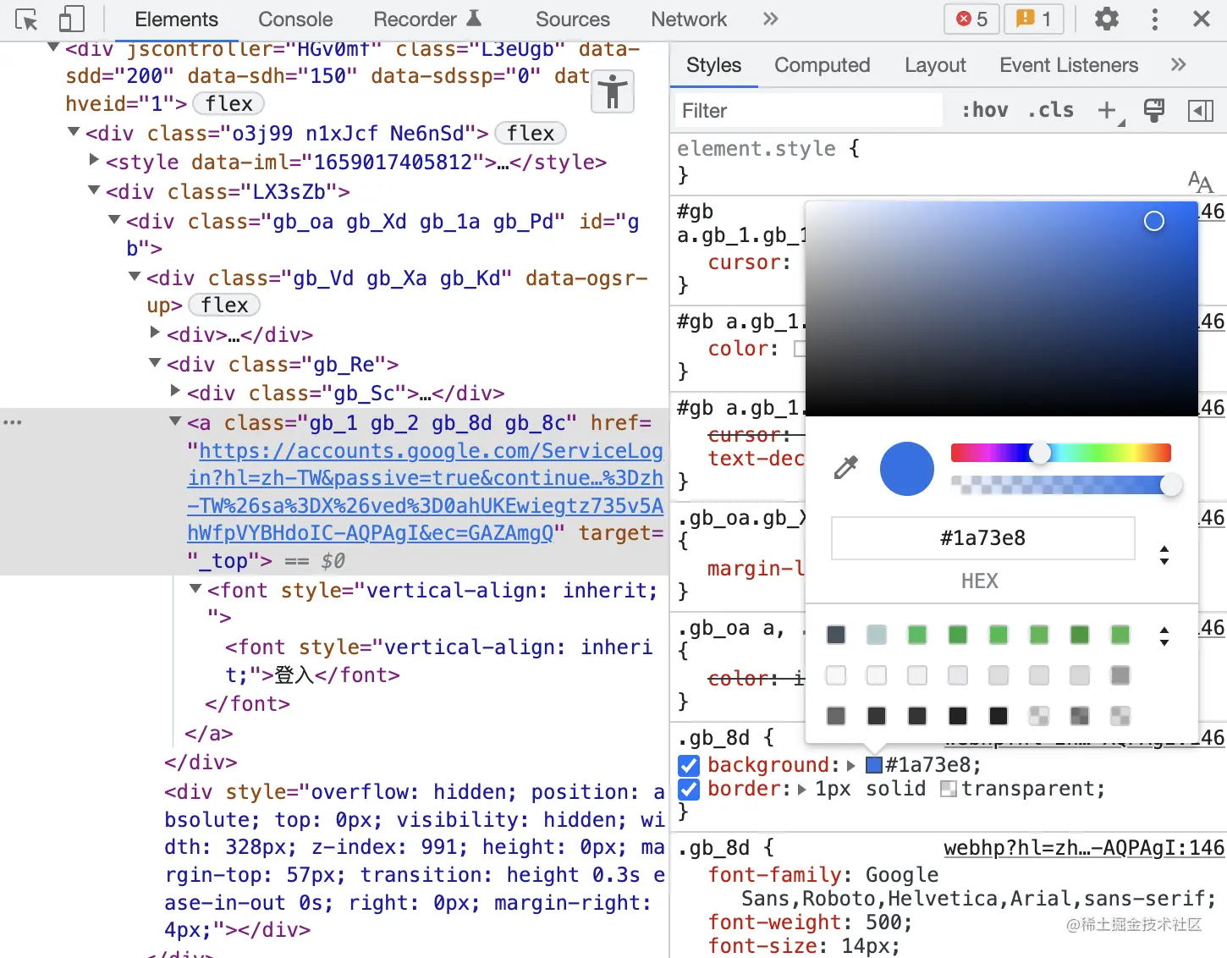Click the current color preview circle
The width and height of the screenshot is (1227, 958).
(907, 468)
